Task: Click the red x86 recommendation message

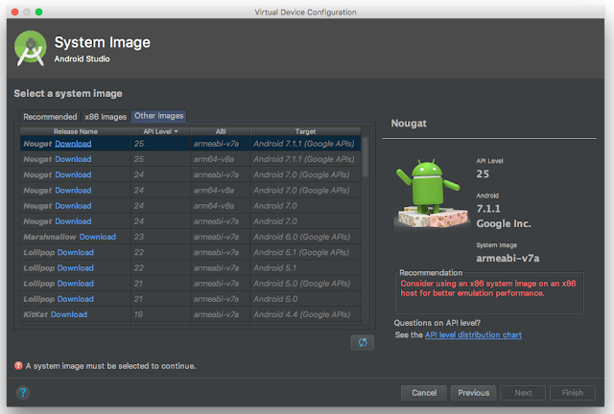Action: point(488,288)
